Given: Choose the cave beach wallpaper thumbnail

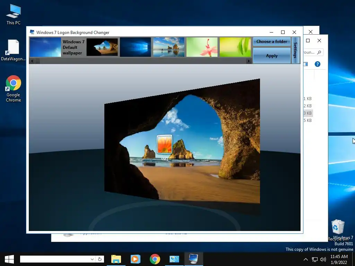Looking at the screenshot, I should (102, 47).
